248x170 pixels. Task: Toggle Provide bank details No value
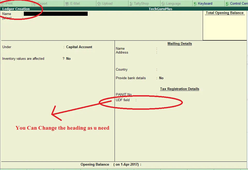click(x=161, y=78)
